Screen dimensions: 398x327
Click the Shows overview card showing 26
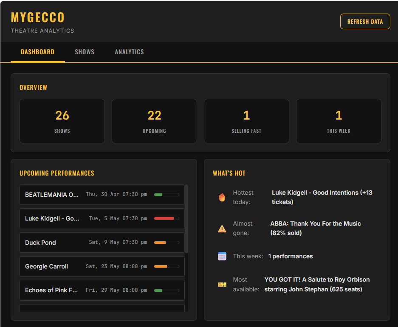click(x=62, y=121)
